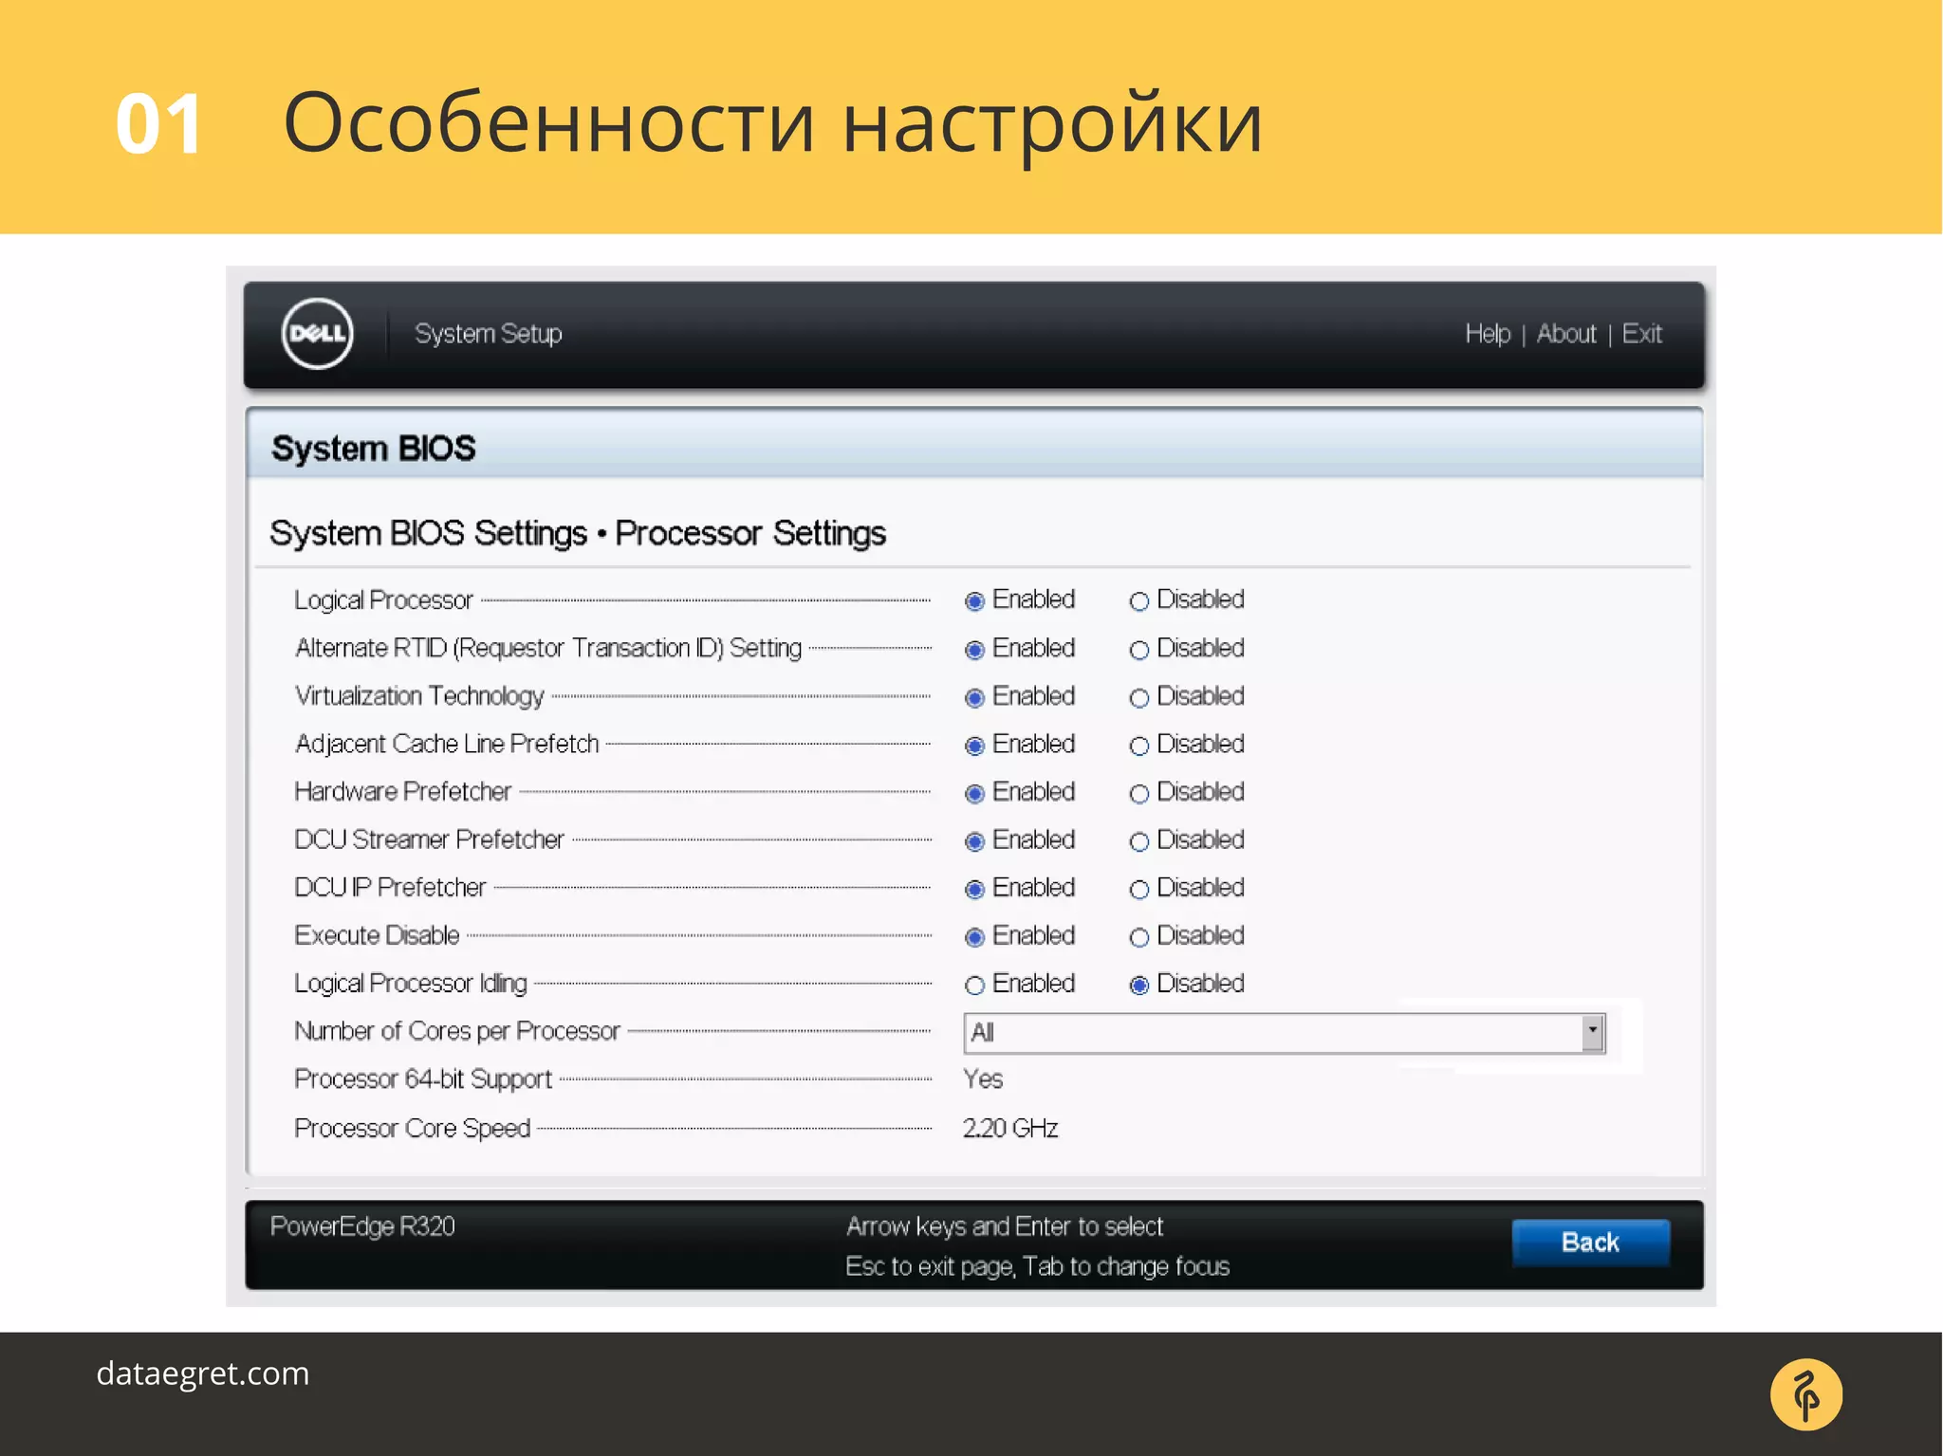Click the 'Yes' 64-bit support value
The height and width of the screenshot is (1456, 1943).
tap(983, 1079)
